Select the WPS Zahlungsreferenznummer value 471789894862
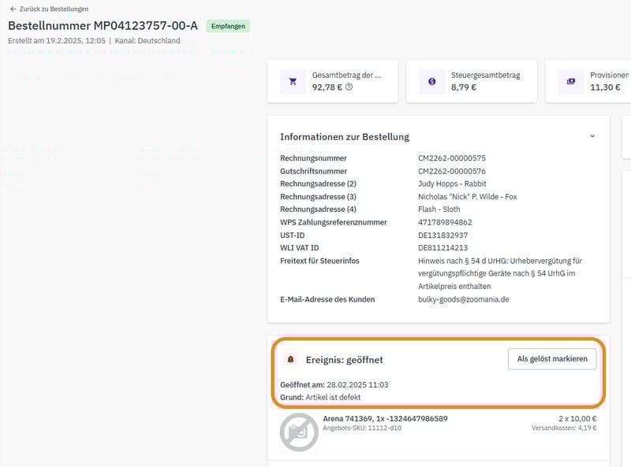This screenshot has height=467, width=631. coord(445,222)
